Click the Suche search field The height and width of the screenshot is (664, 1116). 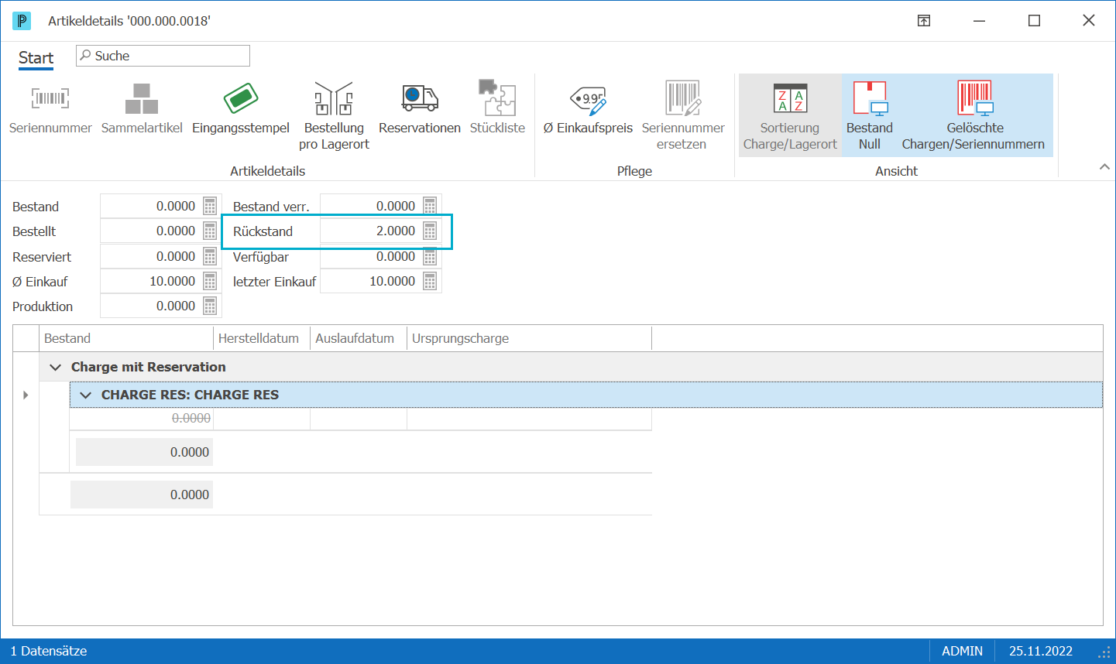click(163, 56)
